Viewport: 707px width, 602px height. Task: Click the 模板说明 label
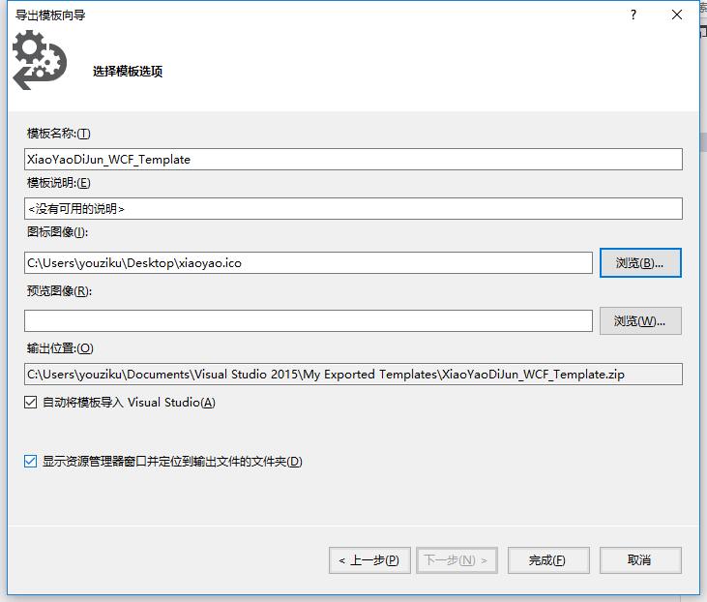pos(59,183)
